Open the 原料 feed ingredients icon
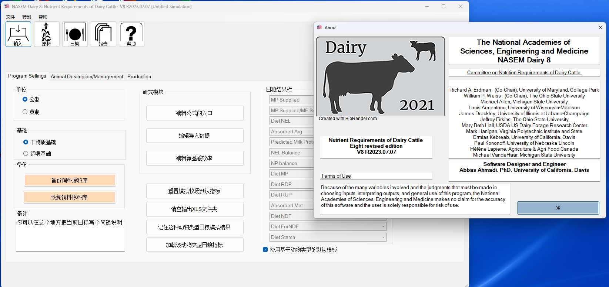This screenshot has height=287, width=609. tap(47, 34)
